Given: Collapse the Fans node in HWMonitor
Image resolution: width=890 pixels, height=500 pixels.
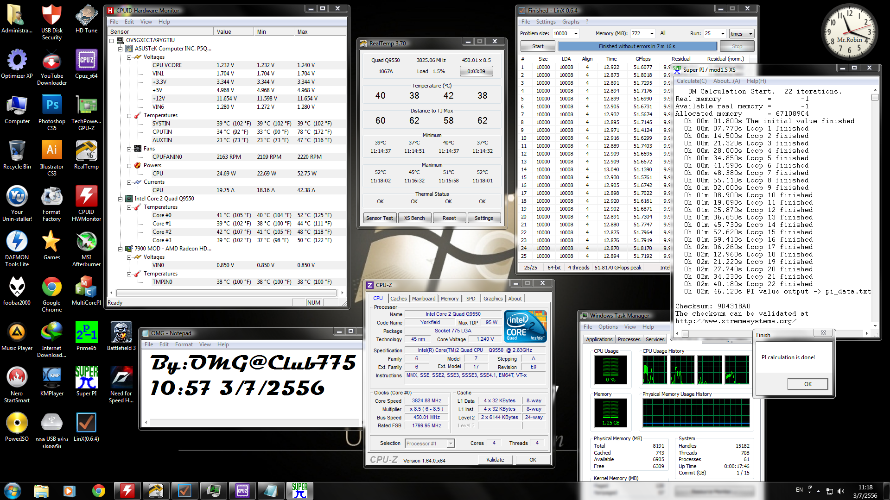Looking at the screenshot, I should pos(129,149).
